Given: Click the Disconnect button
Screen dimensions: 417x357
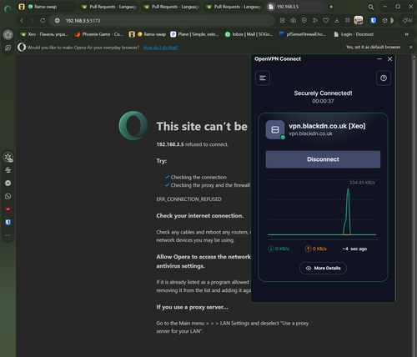Looking at the screenshot, I should [x=323, y=159].
